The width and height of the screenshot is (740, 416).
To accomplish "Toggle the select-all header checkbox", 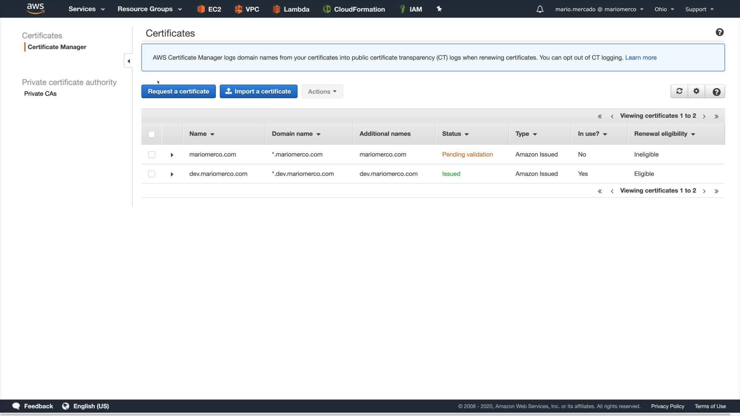I will pyautogui.click(x=151, y=134).
